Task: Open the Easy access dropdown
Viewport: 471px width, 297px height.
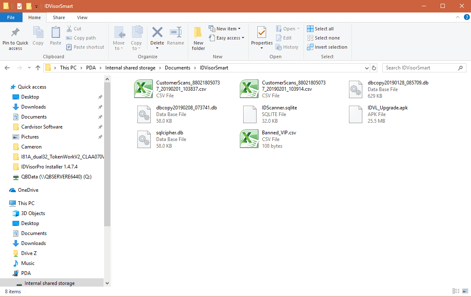Action: [x=230, y=38]
